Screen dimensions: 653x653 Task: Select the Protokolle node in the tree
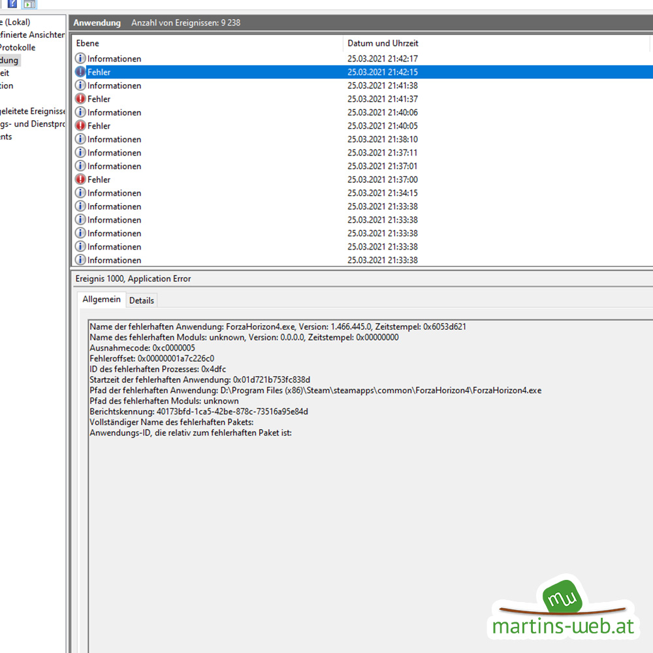[x=18, y=48]
